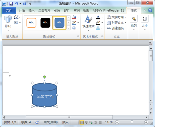
Task: Click the Draw Text Box icon
Action: tap(16, 23)
